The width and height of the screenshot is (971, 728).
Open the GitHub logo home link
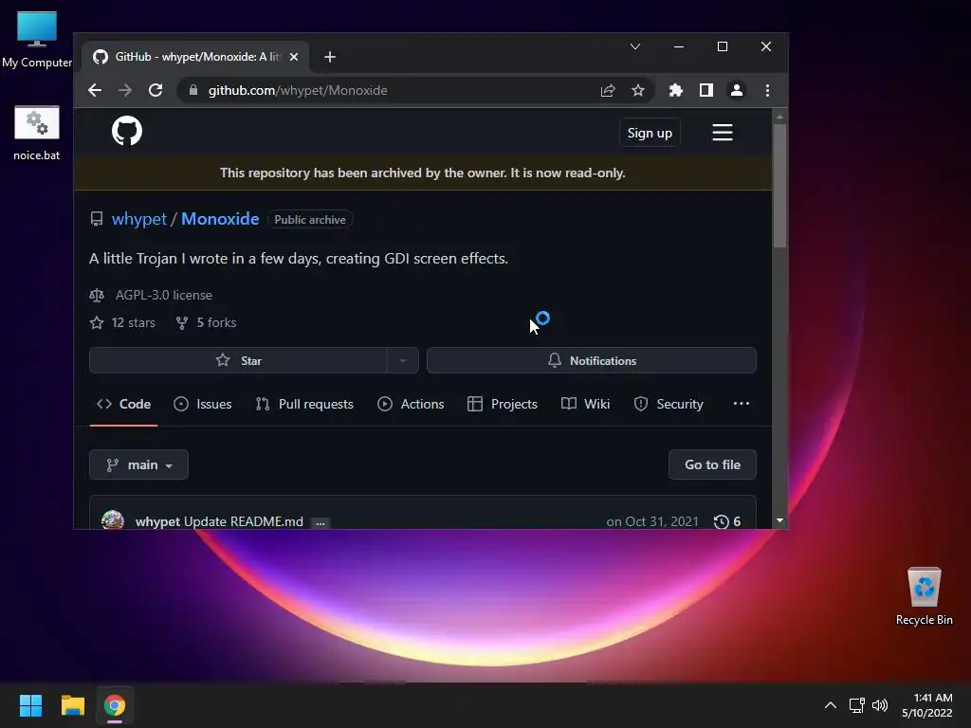point(127,131)
